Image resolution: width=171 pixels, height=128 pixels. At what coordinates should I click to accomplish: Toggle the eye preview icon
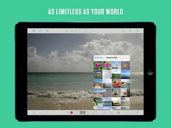point(47,31)
